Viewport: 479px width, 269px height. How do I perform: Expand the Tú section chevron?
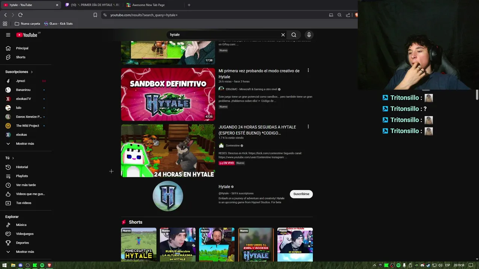point(13,158)
